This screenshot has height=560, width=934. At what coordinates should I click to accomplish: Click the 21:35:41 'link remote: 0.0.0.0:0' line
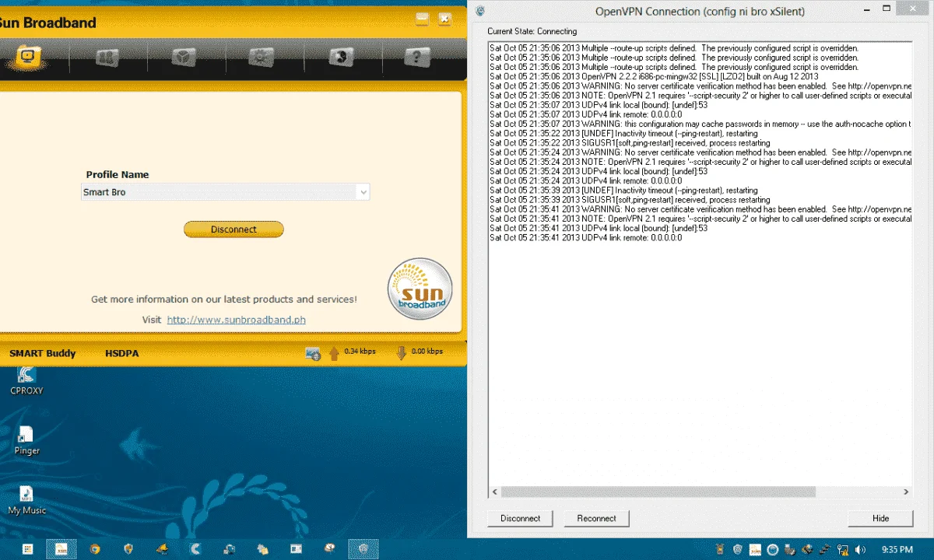[585, 237]
